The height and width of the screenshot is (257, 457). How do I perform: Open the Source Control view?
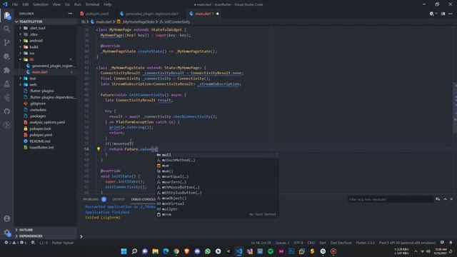[6, 43]
